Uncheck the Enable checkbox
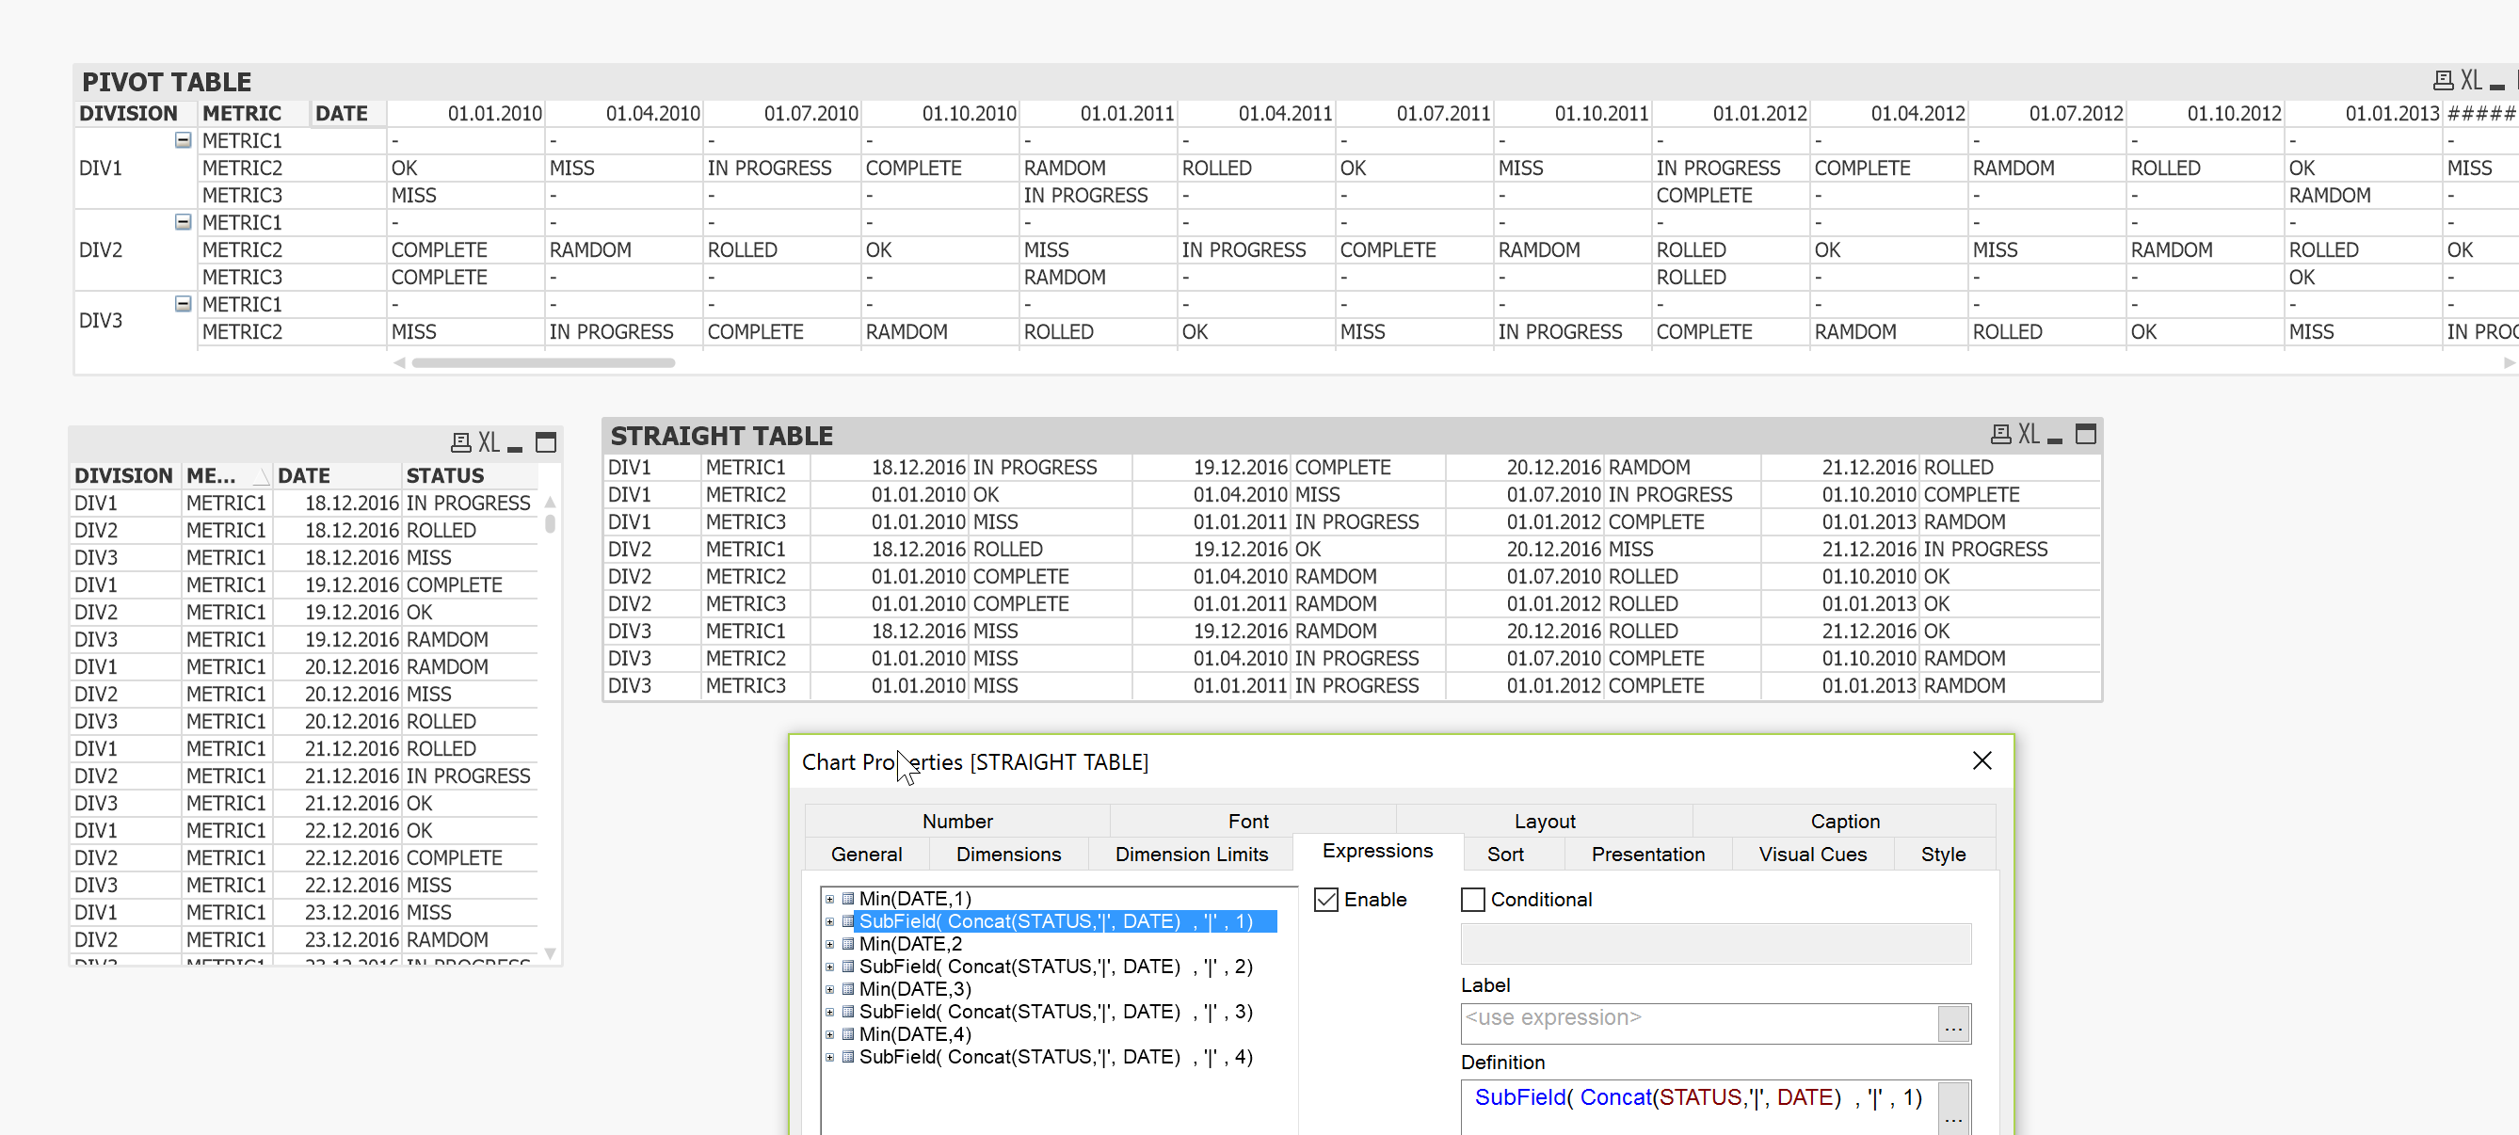 1325,900
